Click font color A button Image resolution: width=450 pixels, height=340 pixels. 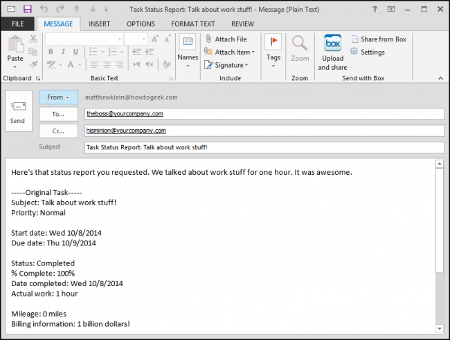click(71, 64)
